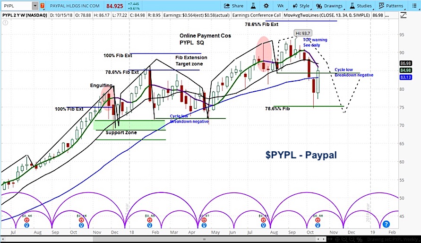Select the MovAvgTwoLines study label
The image size is (421, 243).
326,15
